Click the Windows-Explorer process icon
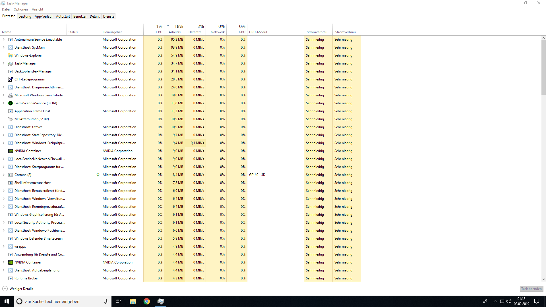546x307 pixels. pyautogui.click(x=11, y=55)
